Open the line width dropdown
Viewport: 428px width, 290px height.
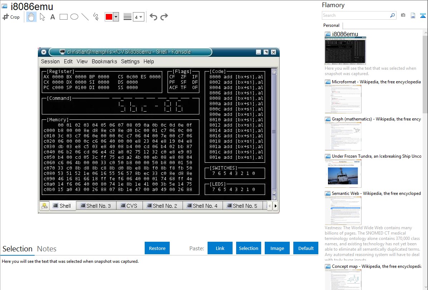pos(139,17)
